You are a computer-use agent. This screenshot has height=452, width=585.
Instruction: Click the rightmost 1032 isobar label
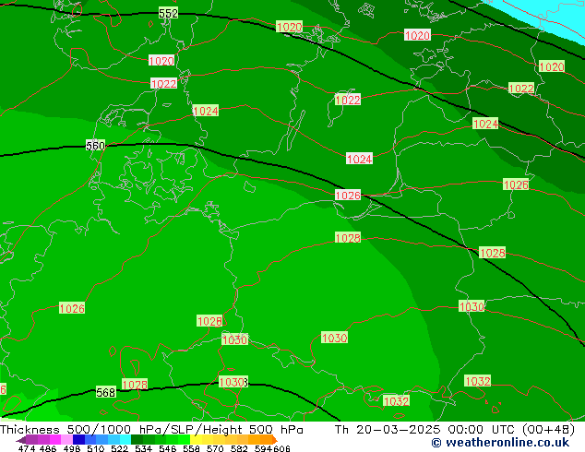(x=477, y=381)
